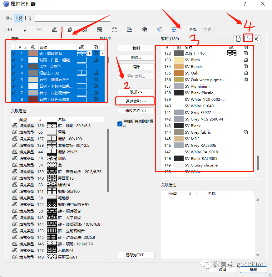Select the first search mode icon
The height and width of the screenshot is (277, 272).
tap(9, 18)
